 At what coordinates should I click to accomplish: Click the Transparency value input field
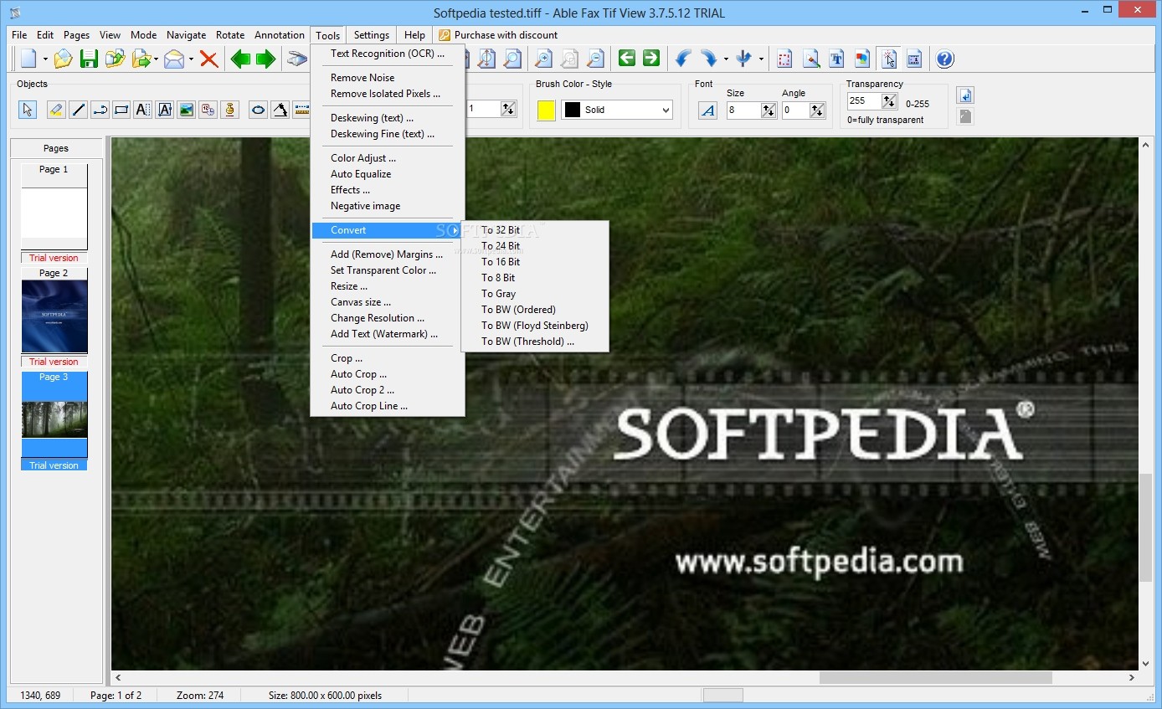(863, 101)
